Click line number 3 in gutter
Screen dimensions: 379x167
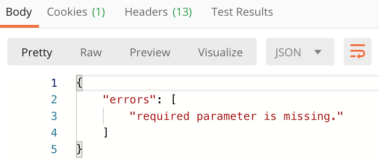point(54,116)
